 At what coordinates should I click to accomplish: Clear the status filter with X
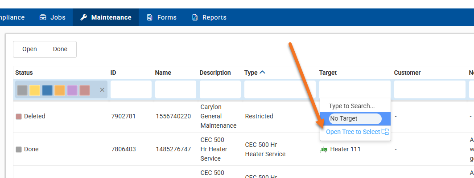(x=102, y=90)
